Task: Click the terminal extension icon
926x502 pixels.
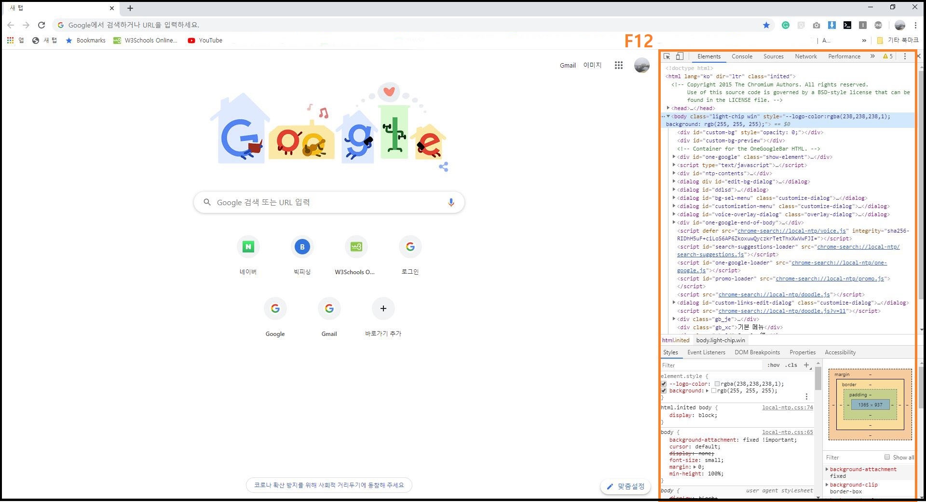Action: coord(847,25)
